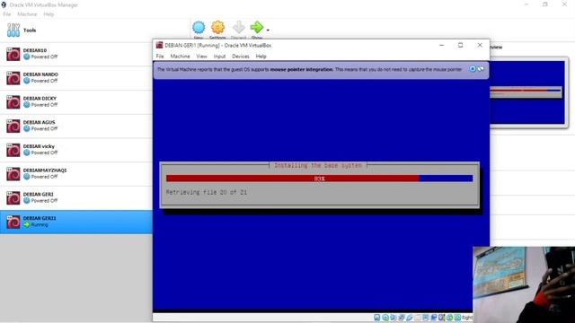The image size is (575, 323).
Task: Select the DEBIAN AGUS virtual machine
Action: (75, 126)
